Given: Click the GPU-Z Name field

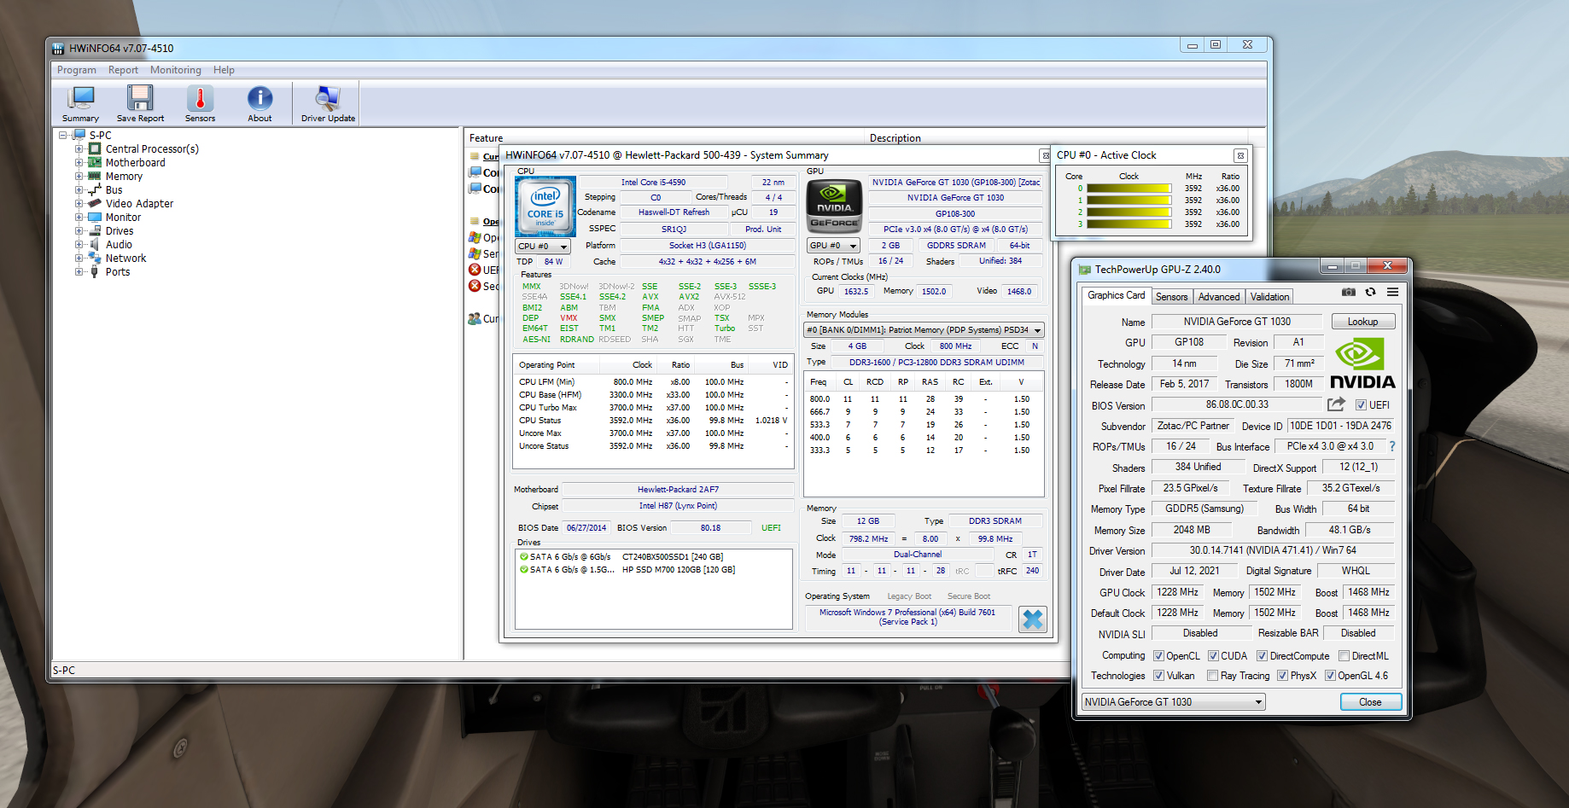Looking at the screenshot, I should coord(1237,322).
